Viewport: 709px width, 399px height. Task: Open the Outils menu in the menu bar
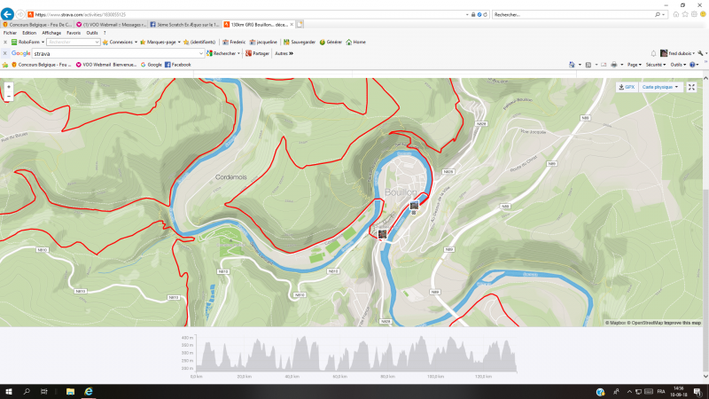tap(92, 33)
